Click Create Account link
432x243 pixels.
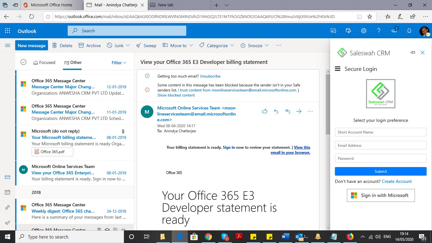coord(397,181)
